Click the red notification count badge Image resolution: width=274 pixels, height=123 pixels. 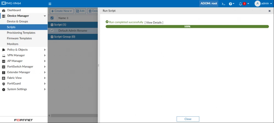point(244,4)
